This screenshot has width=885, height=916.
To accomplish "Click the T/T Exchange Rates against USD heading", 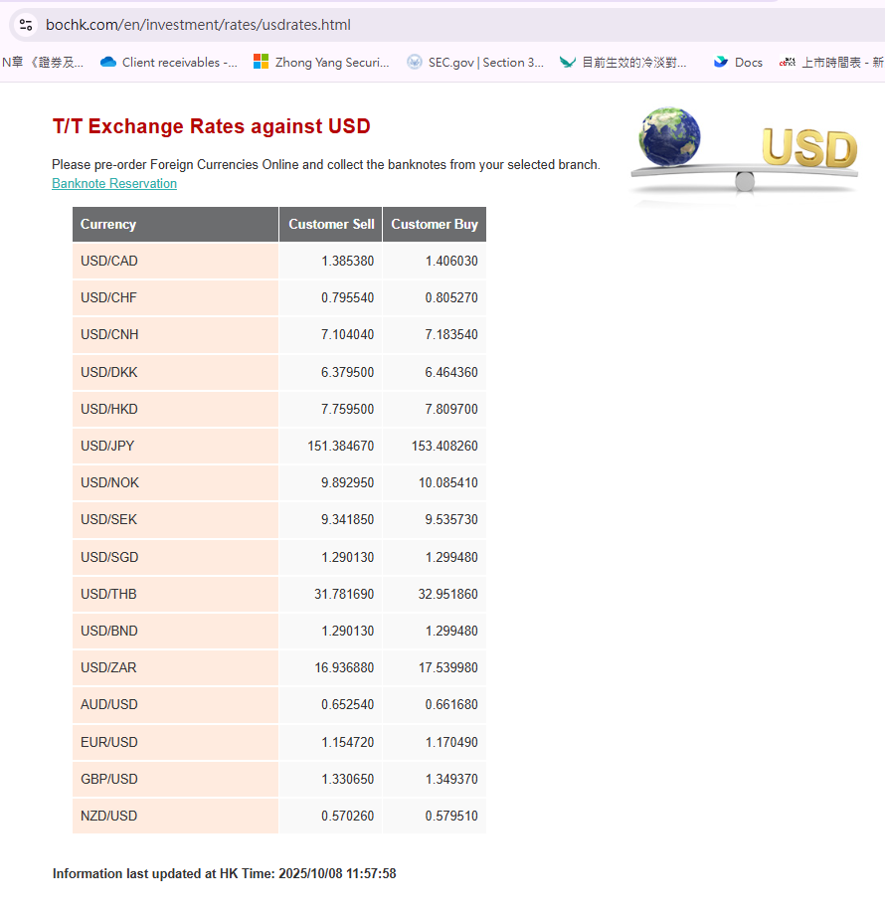I will (x=211, y=126).
